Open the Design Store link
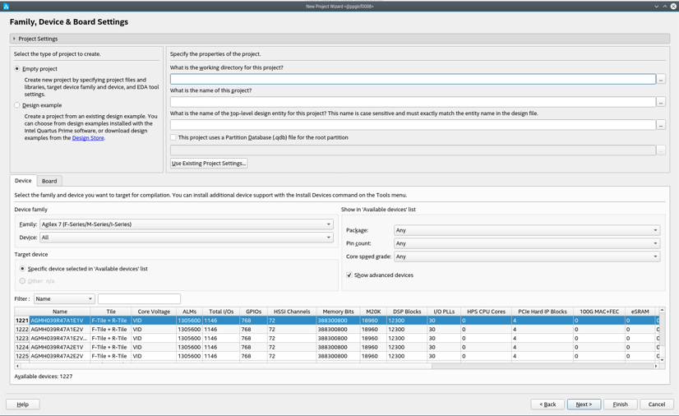This screenshot has height=416, width=679. [x=88, y=138]
